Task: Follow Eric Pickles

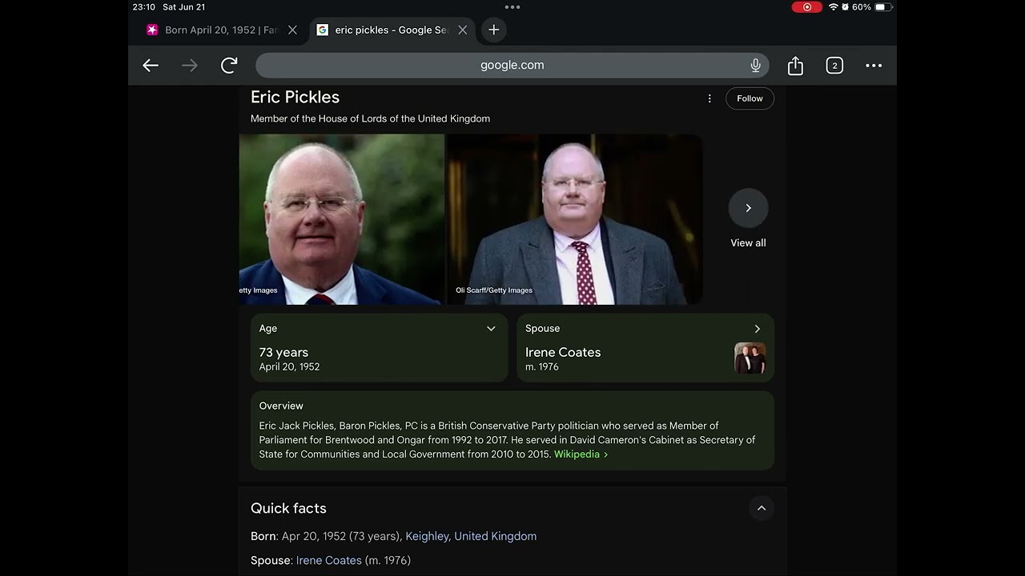Action: click(750, 98)
